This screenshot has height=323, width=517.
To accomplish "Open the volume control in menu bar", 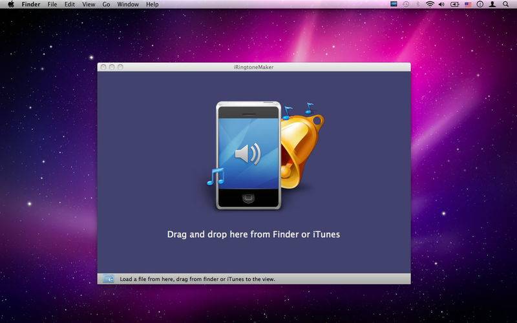I will [441, 5].
